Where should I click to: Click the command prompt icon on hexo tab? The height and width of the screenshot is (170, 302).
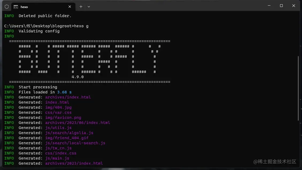(x=16, y=7)
